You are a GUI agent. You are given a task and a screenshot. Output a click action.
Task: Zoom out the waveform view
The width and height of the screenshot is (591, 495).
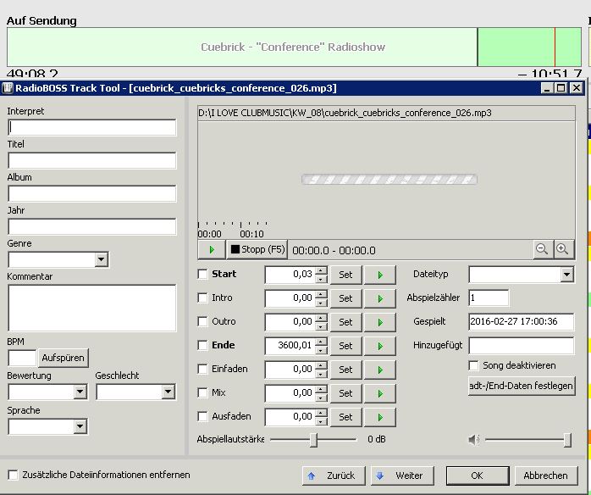(x=542, y=249)
